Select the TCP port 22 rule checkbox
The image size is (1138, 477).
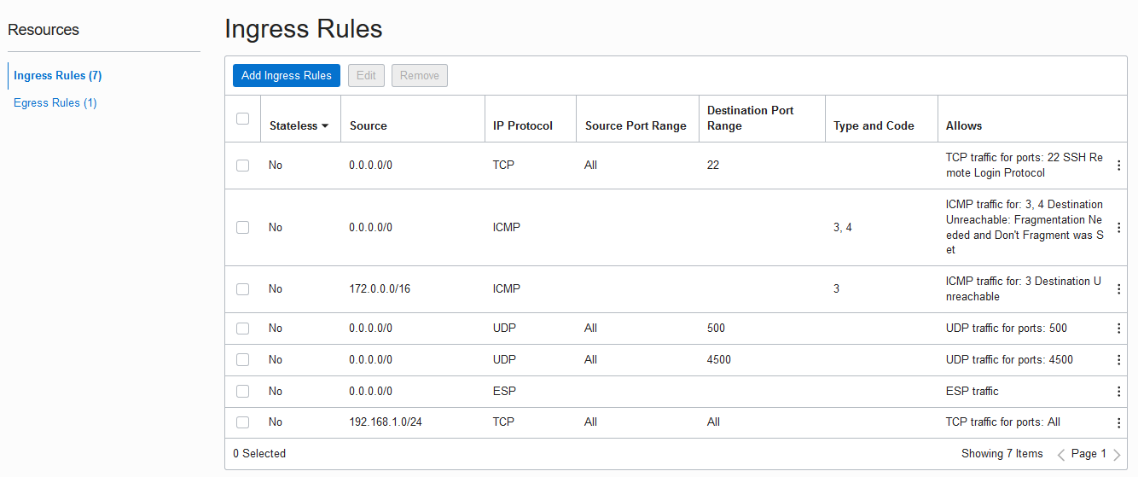(242, 166)
